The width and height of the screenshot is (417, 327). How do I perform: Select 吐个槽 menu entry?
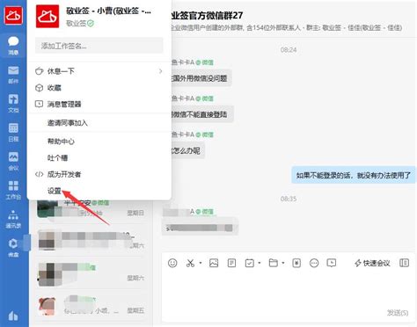[x=99, y=158]
